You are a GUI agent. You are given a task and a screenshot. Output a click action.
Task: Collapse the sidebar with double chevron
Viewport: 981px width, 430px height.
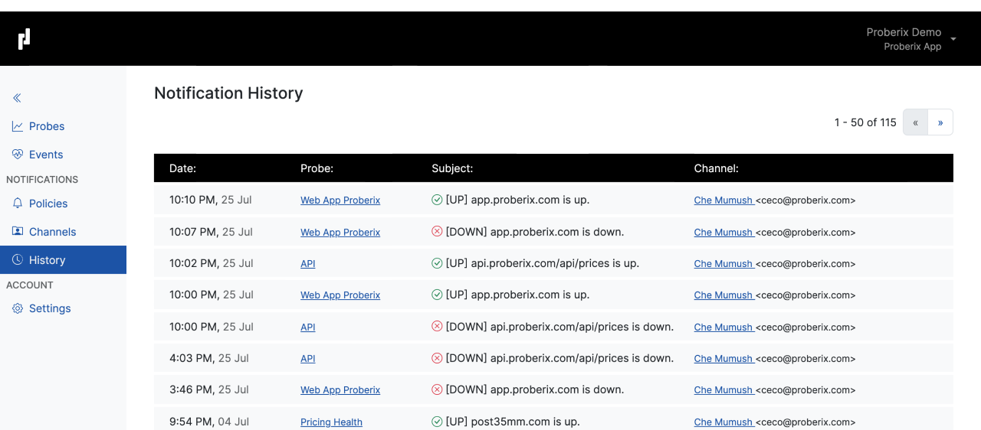(17, 98)
